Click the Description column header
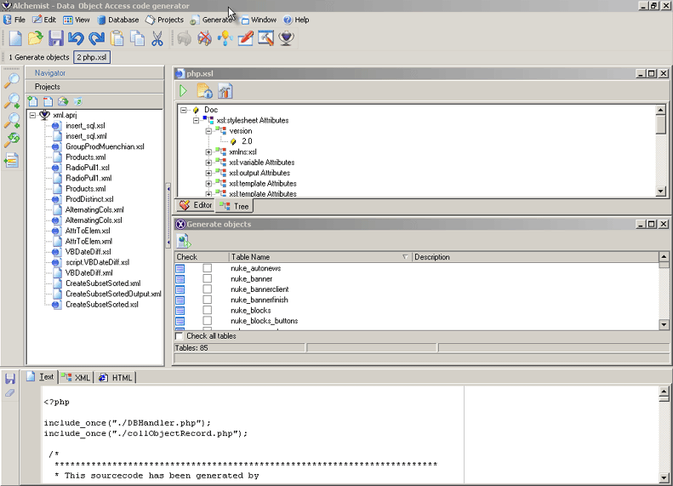Screen dimensions: 673x486 pos(535,257)
